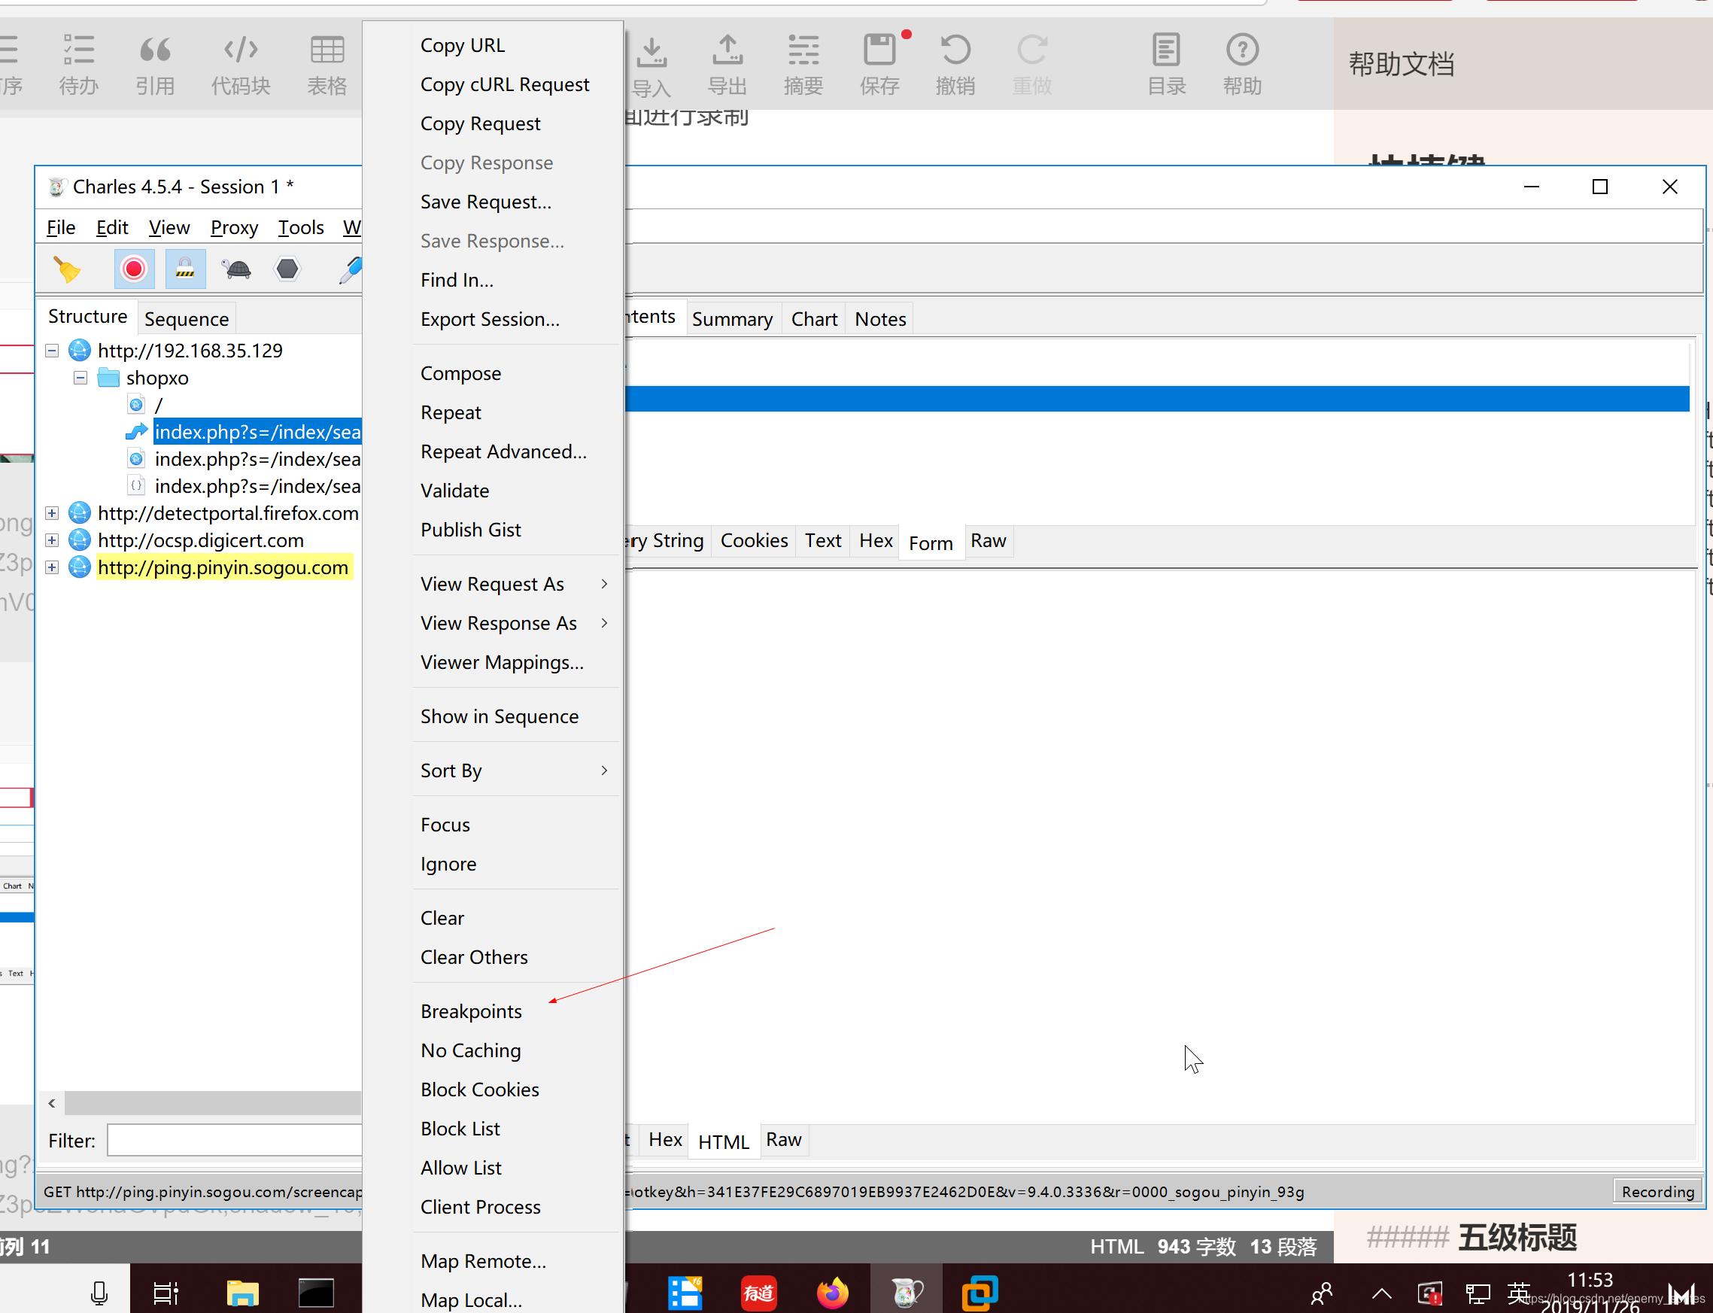Select Publish Gist entry
This screenshot has height=1313, width=1713.
tap(470, 530)
